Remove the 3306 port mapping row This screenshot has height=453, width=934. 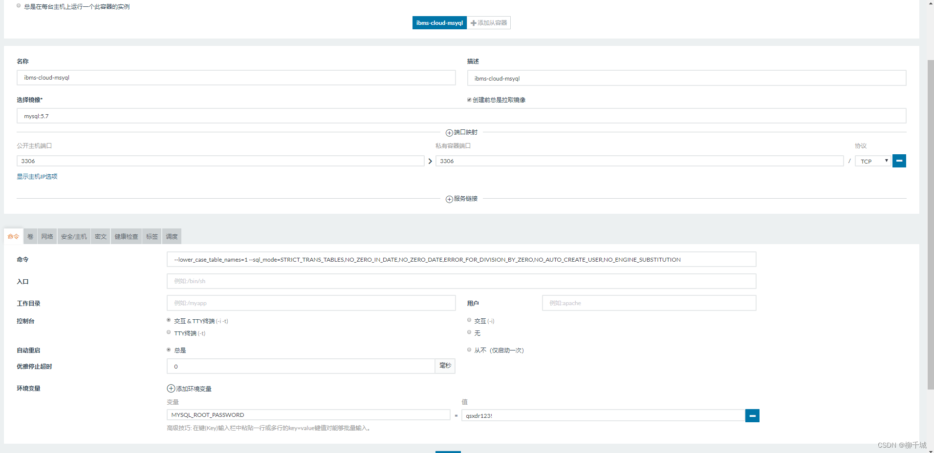tap(899, 161)
